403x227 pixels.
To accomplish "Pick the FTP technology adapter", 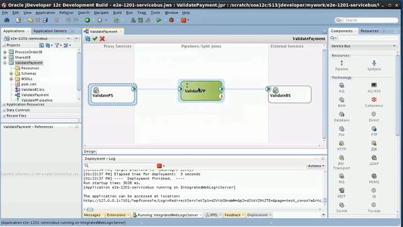I will [374, 131].
